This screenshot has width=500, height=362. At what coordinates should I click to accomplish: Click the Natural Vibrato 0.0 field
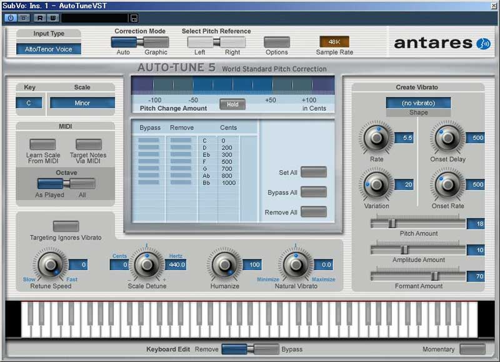[324, 264]
